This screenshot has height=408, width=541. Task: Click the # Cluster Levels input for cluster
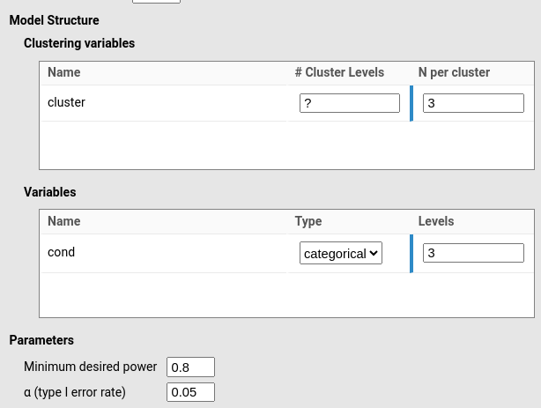349,103
